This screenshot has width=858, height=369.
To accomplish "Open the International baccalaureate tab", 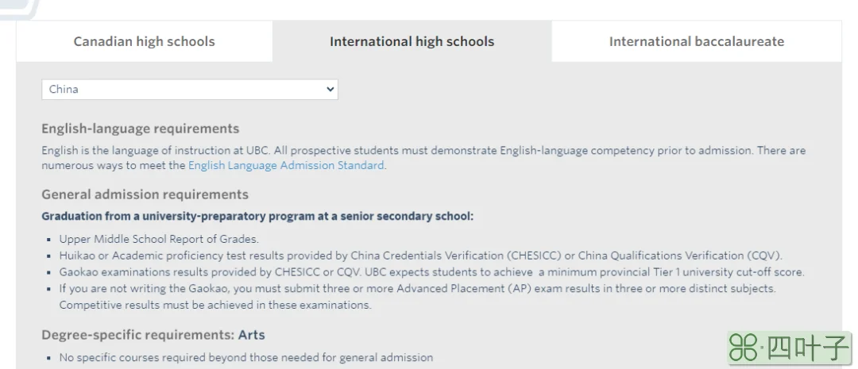I will click(697, 41).
